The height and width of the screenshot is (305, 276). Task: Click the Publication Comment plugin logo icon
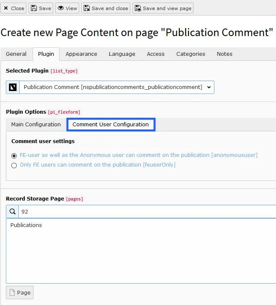click(x=13, y=87)
